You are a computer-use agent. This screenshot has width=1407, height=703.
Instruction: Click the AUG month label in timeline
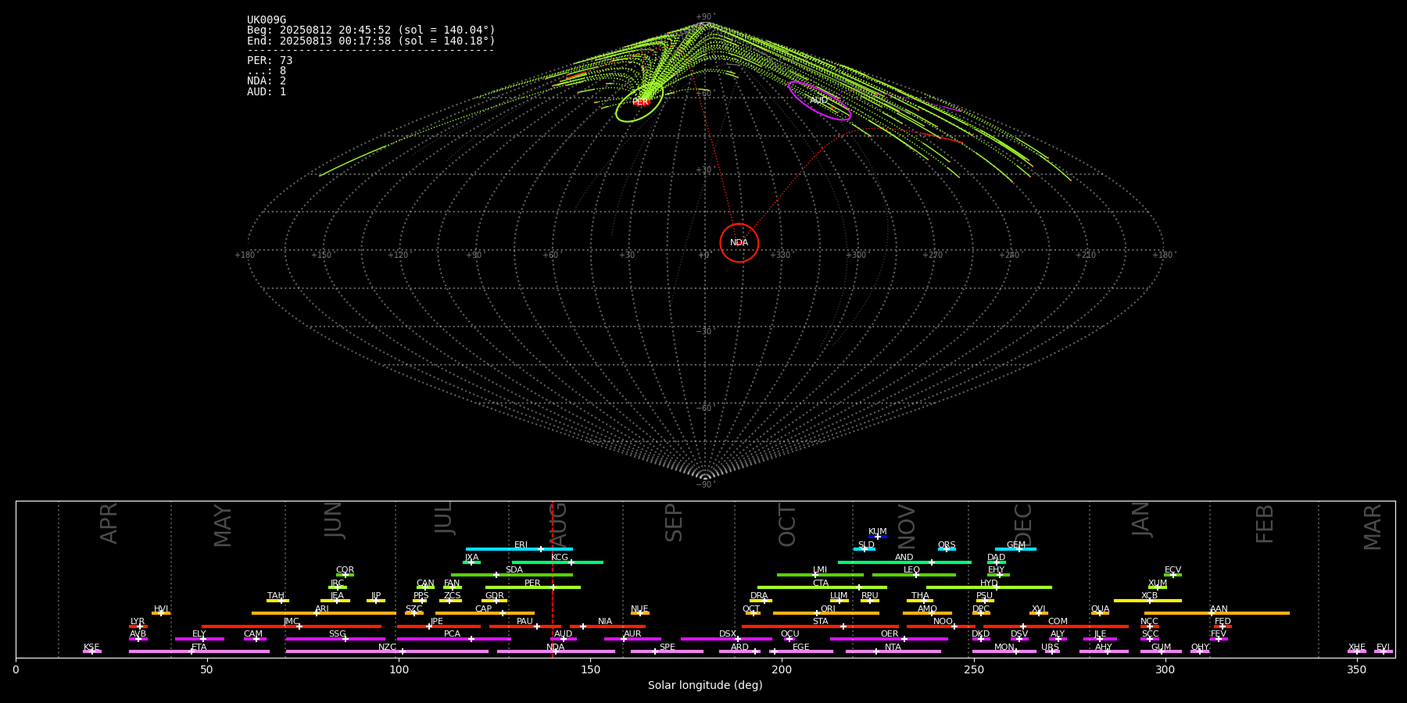pos(558,526)
